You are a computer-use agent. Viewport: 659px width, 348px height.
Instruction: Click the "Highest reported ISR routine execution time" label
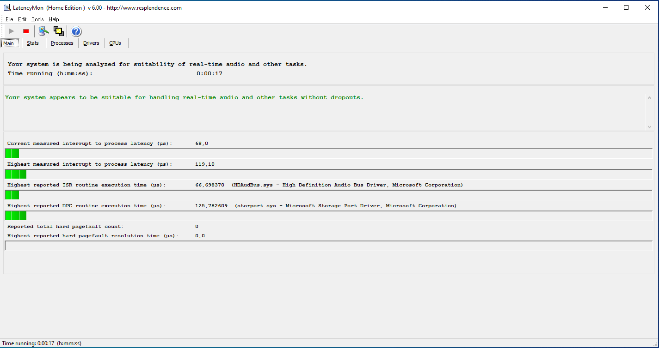click(86, 185)
